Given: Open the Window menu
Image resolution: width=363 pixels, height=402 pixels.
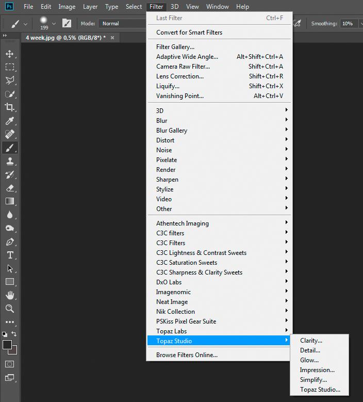Looking at the screenshot, I should tap(217, 7).
